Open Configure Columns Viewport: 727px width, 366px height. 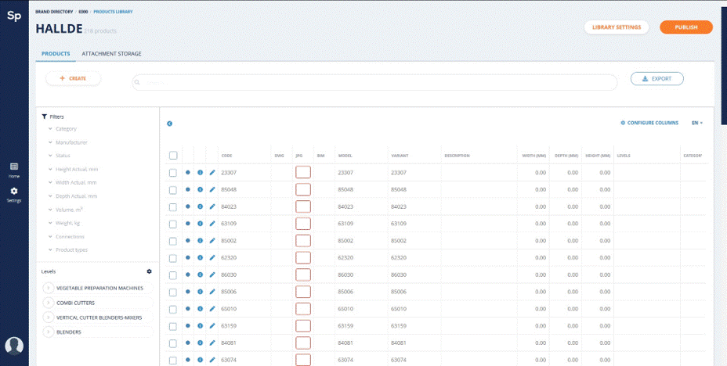(649, 123)
